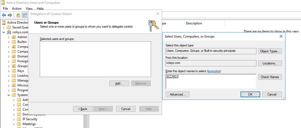
Task: Open the examples link
Action: click(214, 71)
